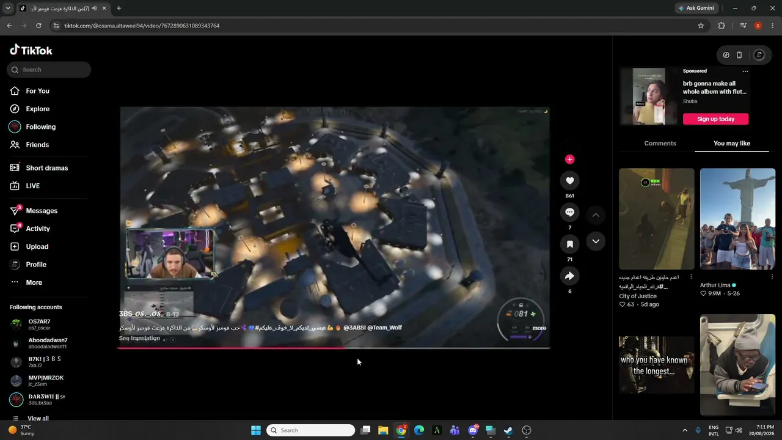
Task: Open the sponsored ad thumbnail
Action: coord(649,96)
